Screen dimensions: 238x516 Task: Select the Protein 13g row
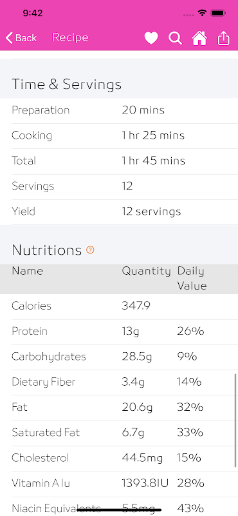(x=125, y=332)
